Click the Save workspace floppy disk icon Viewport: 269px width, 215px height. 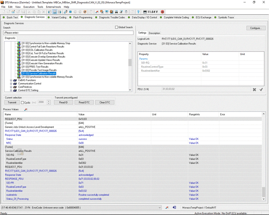coord(23,12)
